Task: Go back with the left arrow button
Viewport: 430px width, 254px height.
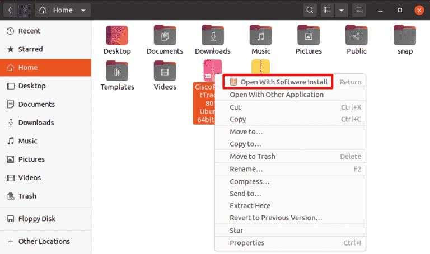Action: tap(10, 10)
